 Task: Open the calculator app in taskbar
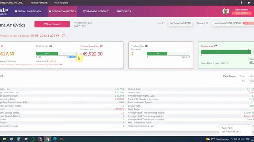(19, 139)
